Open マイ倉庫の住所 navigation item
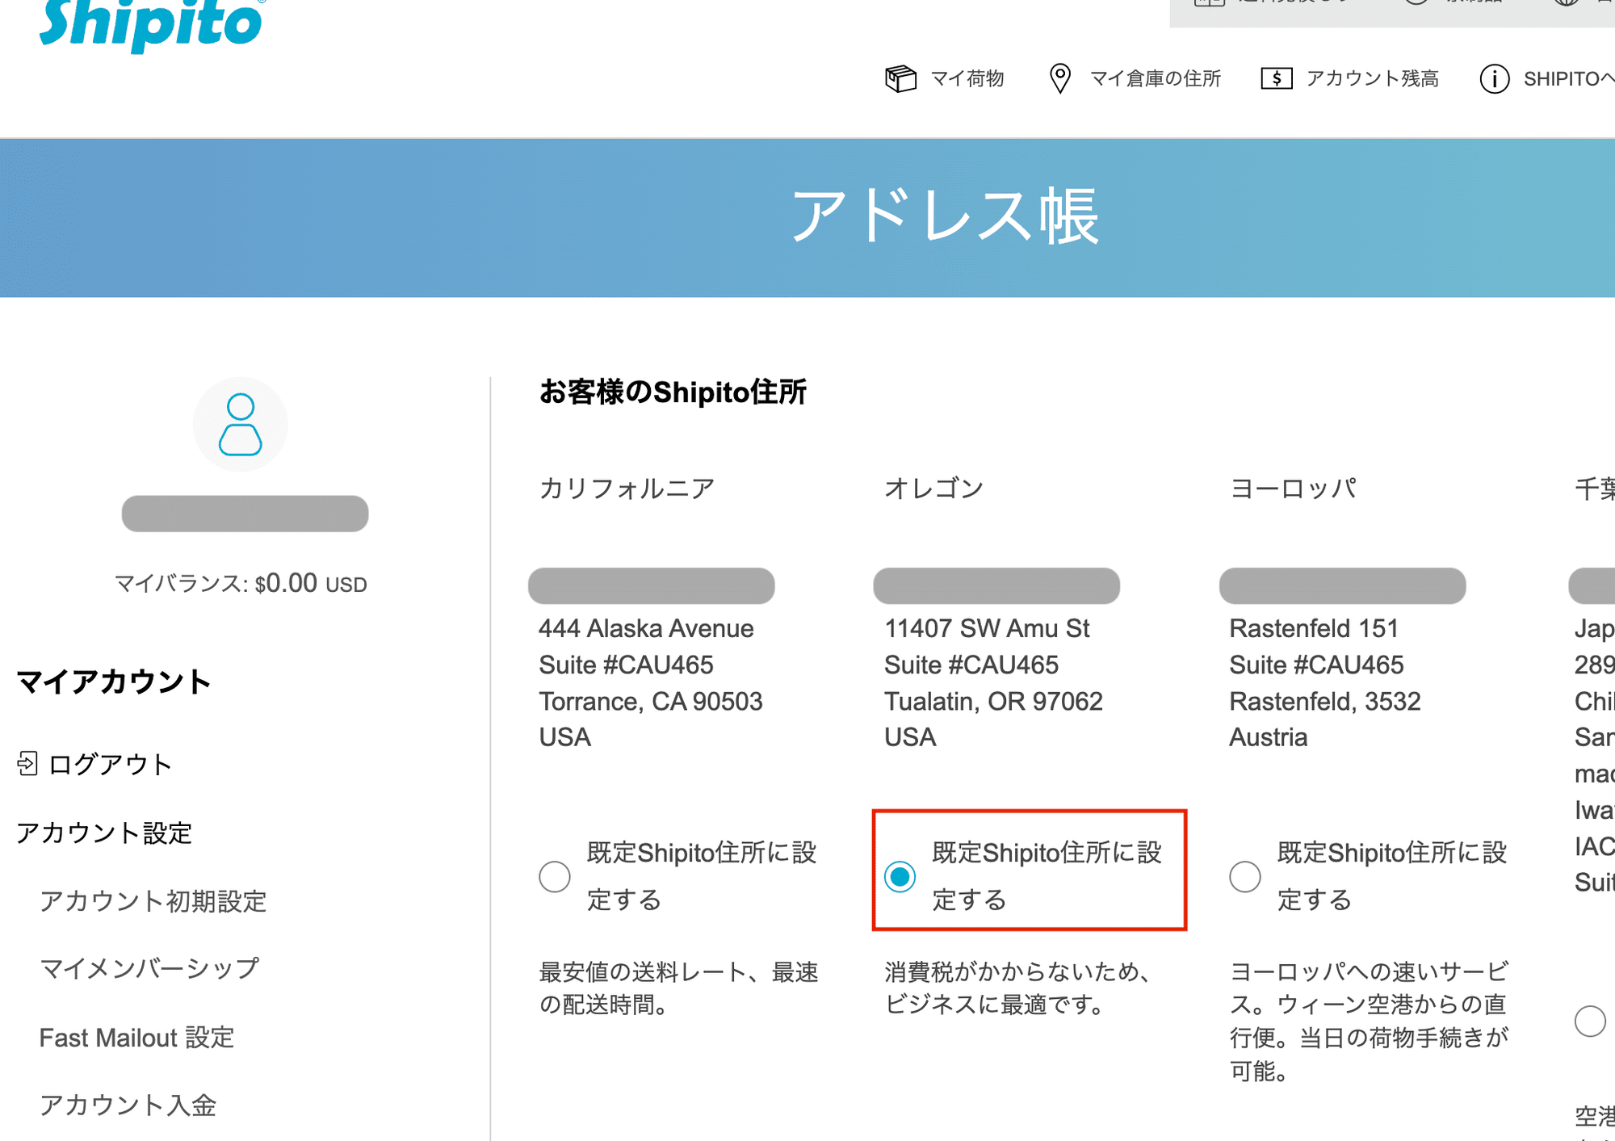 1156,78
